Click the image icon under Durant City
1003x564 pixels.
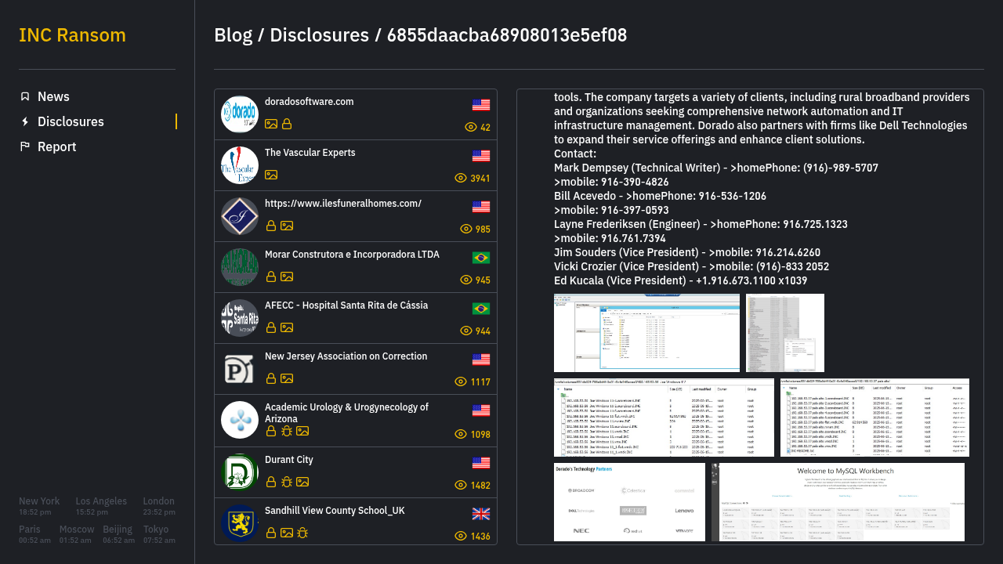302,482
